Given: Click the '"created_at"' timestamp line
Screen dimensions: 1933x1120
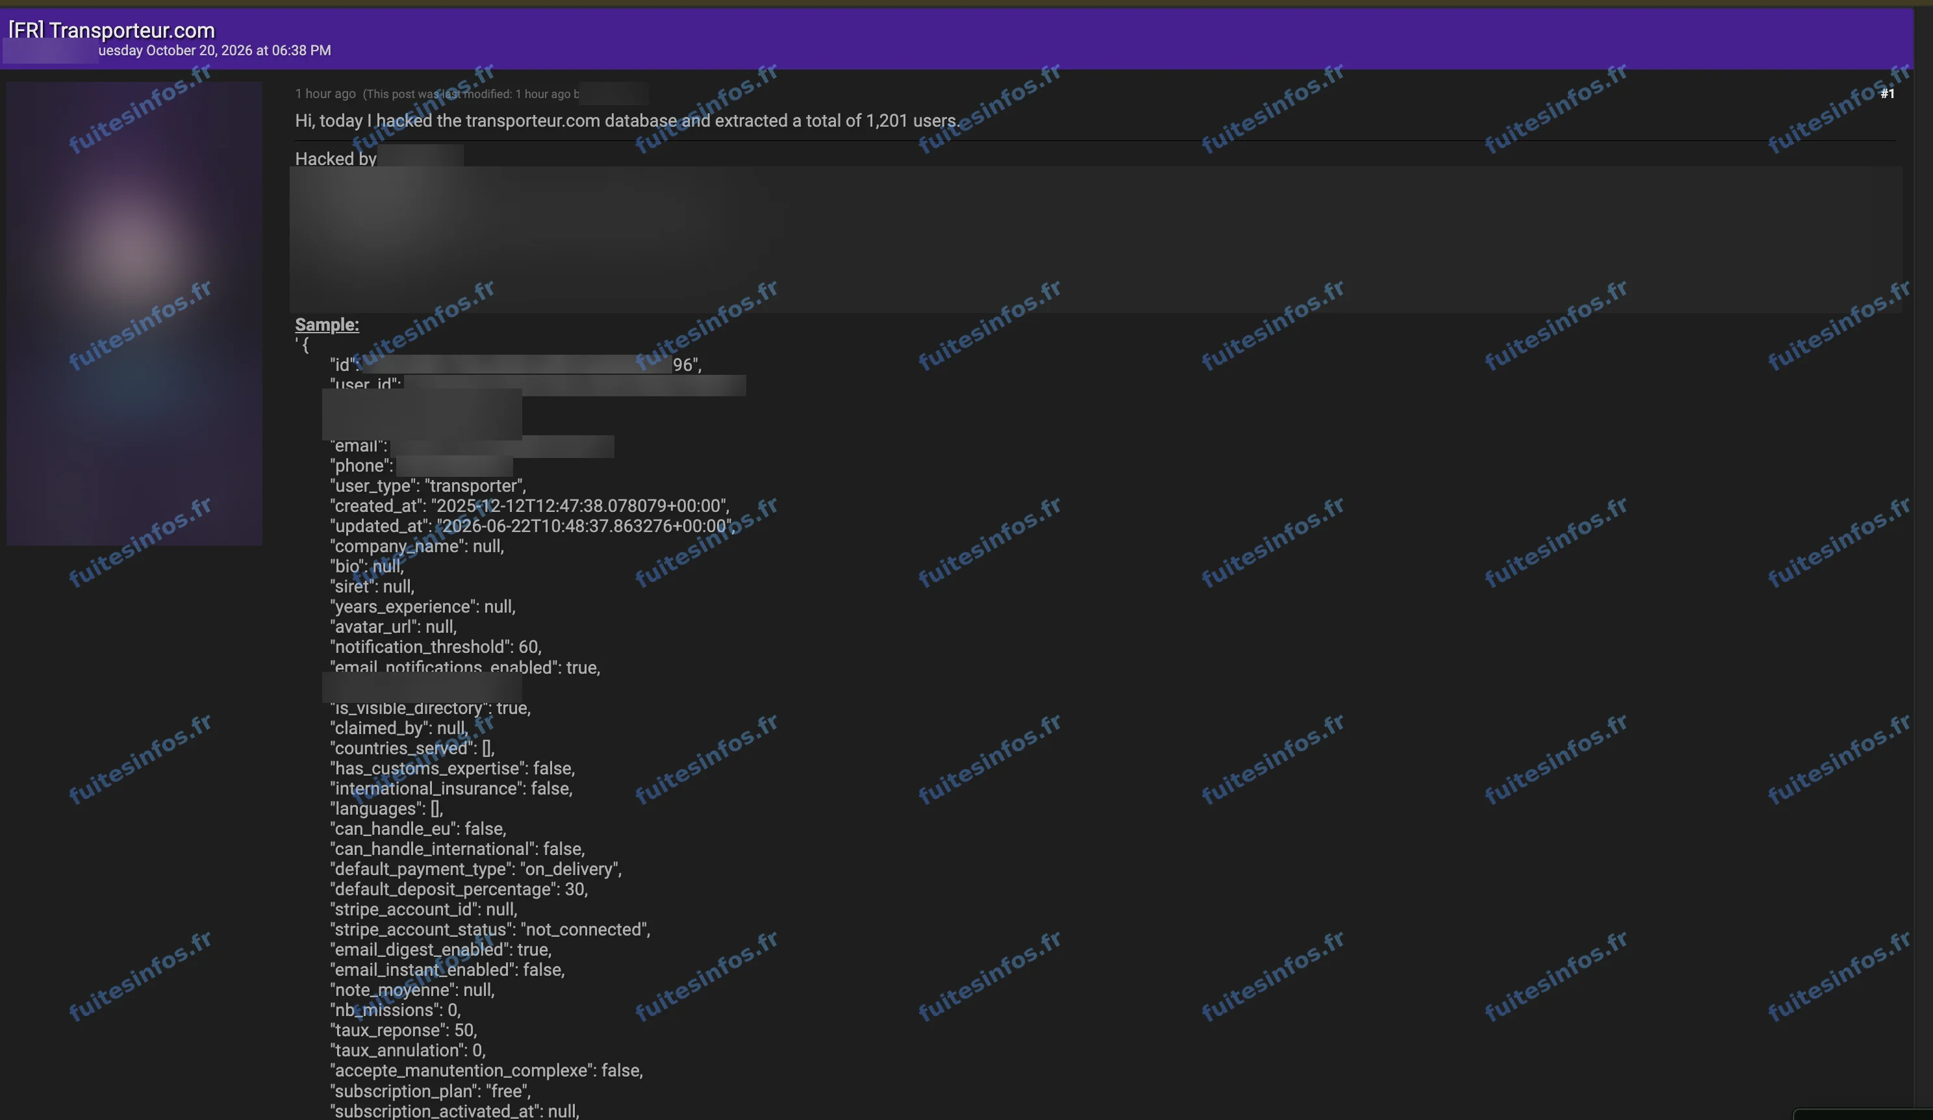Looking at the screenshot, I should coord(530,505).
